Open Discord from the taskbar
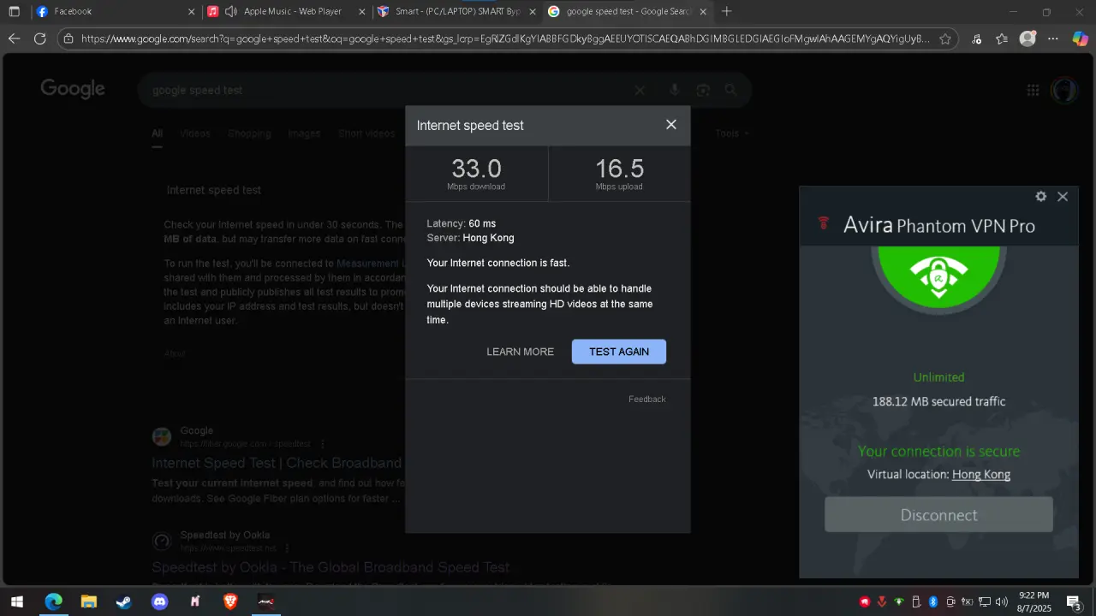The height and width of the screenshot is (616, 1096). point(159,601)
